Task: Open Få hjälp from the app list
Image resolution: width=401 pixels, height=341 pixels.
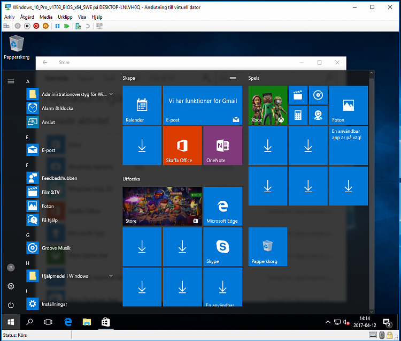Action: pos(71,220)
